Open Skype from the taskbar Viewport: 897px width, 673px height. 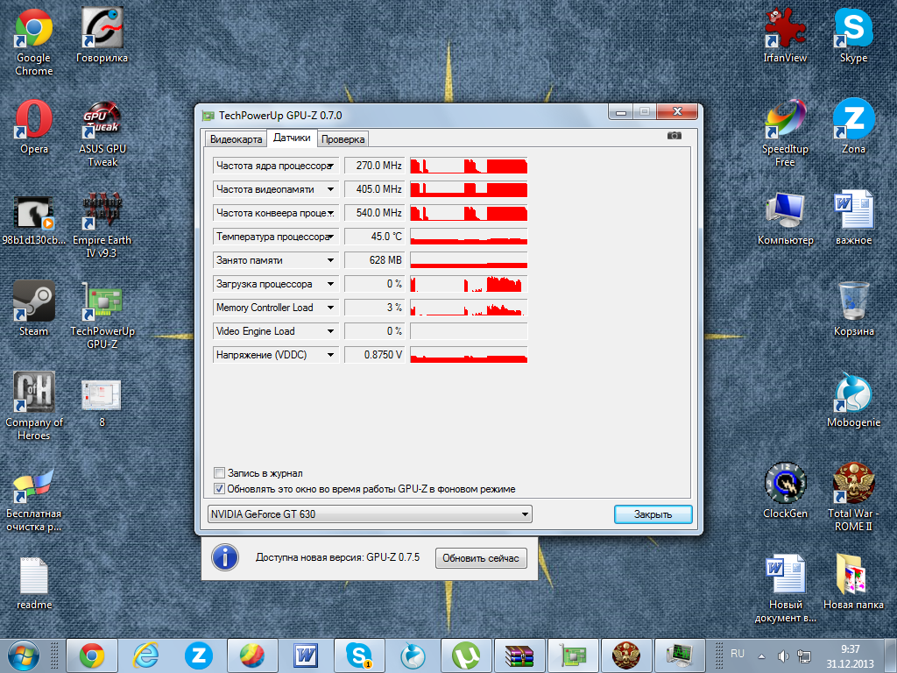pyautogui.click(x=358, y=655)
